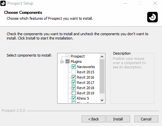Uncheck the Navisworks plugin checkbox
Image resolution: width=162 pixels, height=126 pixels.
74,67
